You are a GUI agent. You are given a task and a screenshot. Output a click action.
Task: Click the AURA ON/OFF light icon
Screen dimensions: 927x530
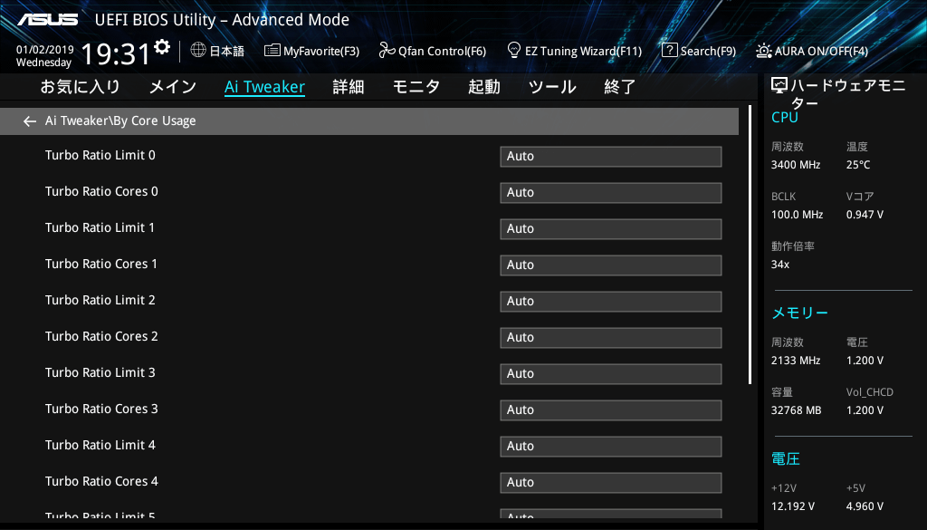763,51
